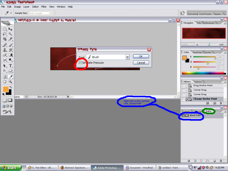228x171 pixels.
Task: Open the Paths panel options menu
Action: click(225, 111)
